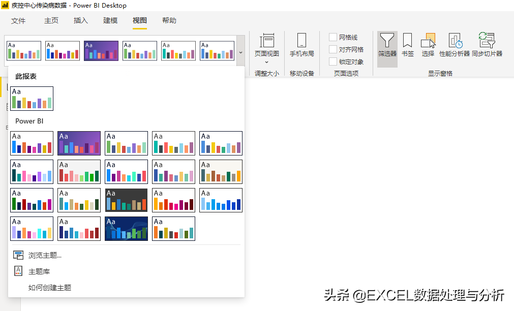Click the 调整大小 group label

coord(267,73)
